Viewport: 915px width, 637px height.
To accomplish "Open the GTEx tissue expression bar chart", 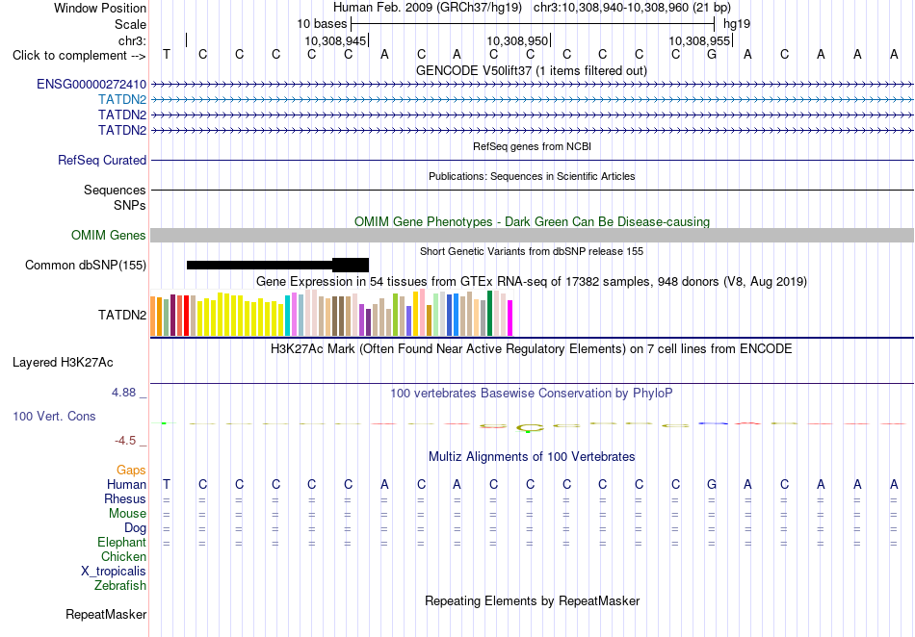I will pos(331,313).
